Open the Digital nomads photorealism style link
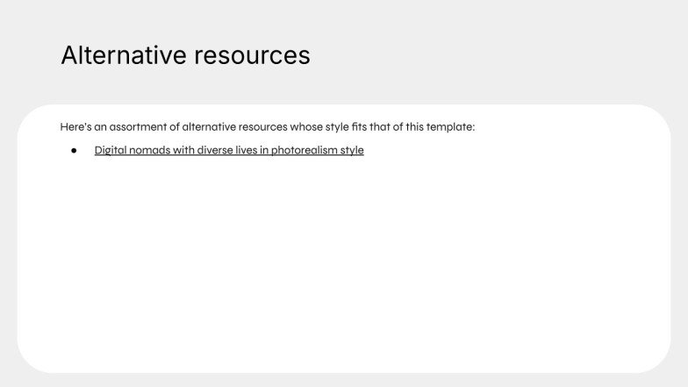The width and height of the screenshot is (688, 387). coord(229,150)
